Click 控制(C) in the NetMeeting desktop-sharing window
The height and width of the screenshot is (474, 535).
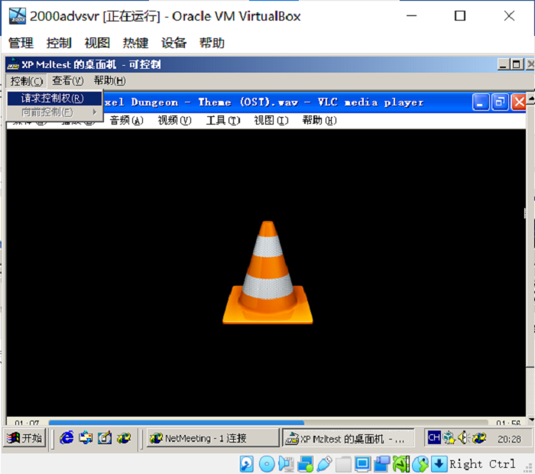pos(27,81)
